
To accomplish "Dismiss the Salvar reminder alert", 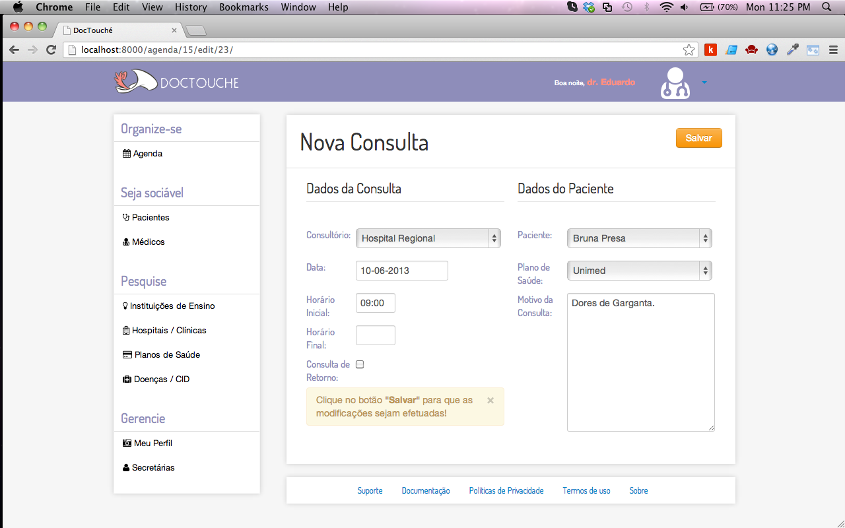I will click(490, 400).
